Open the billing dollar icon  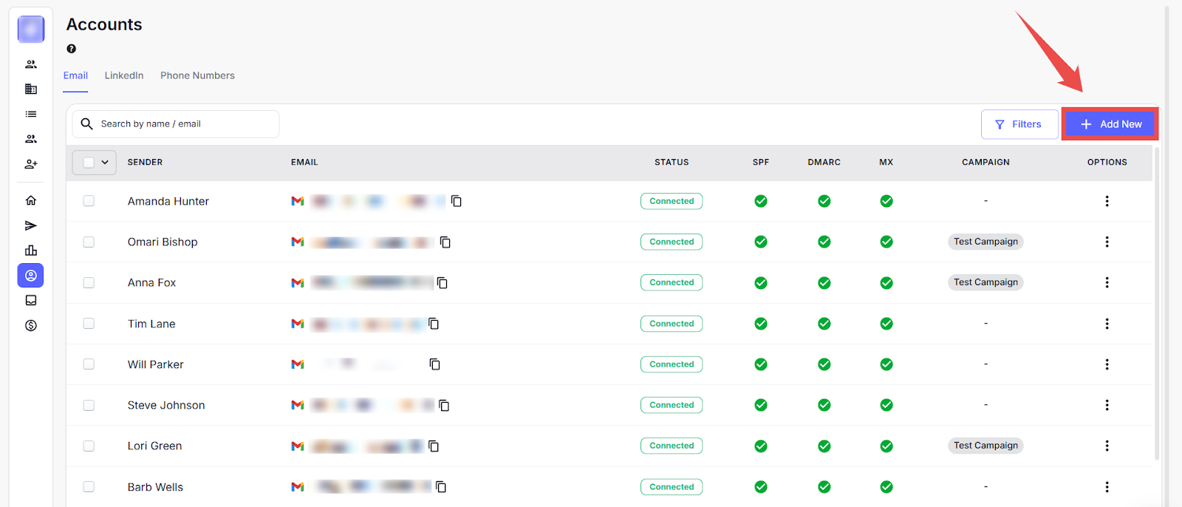(31, 326)
